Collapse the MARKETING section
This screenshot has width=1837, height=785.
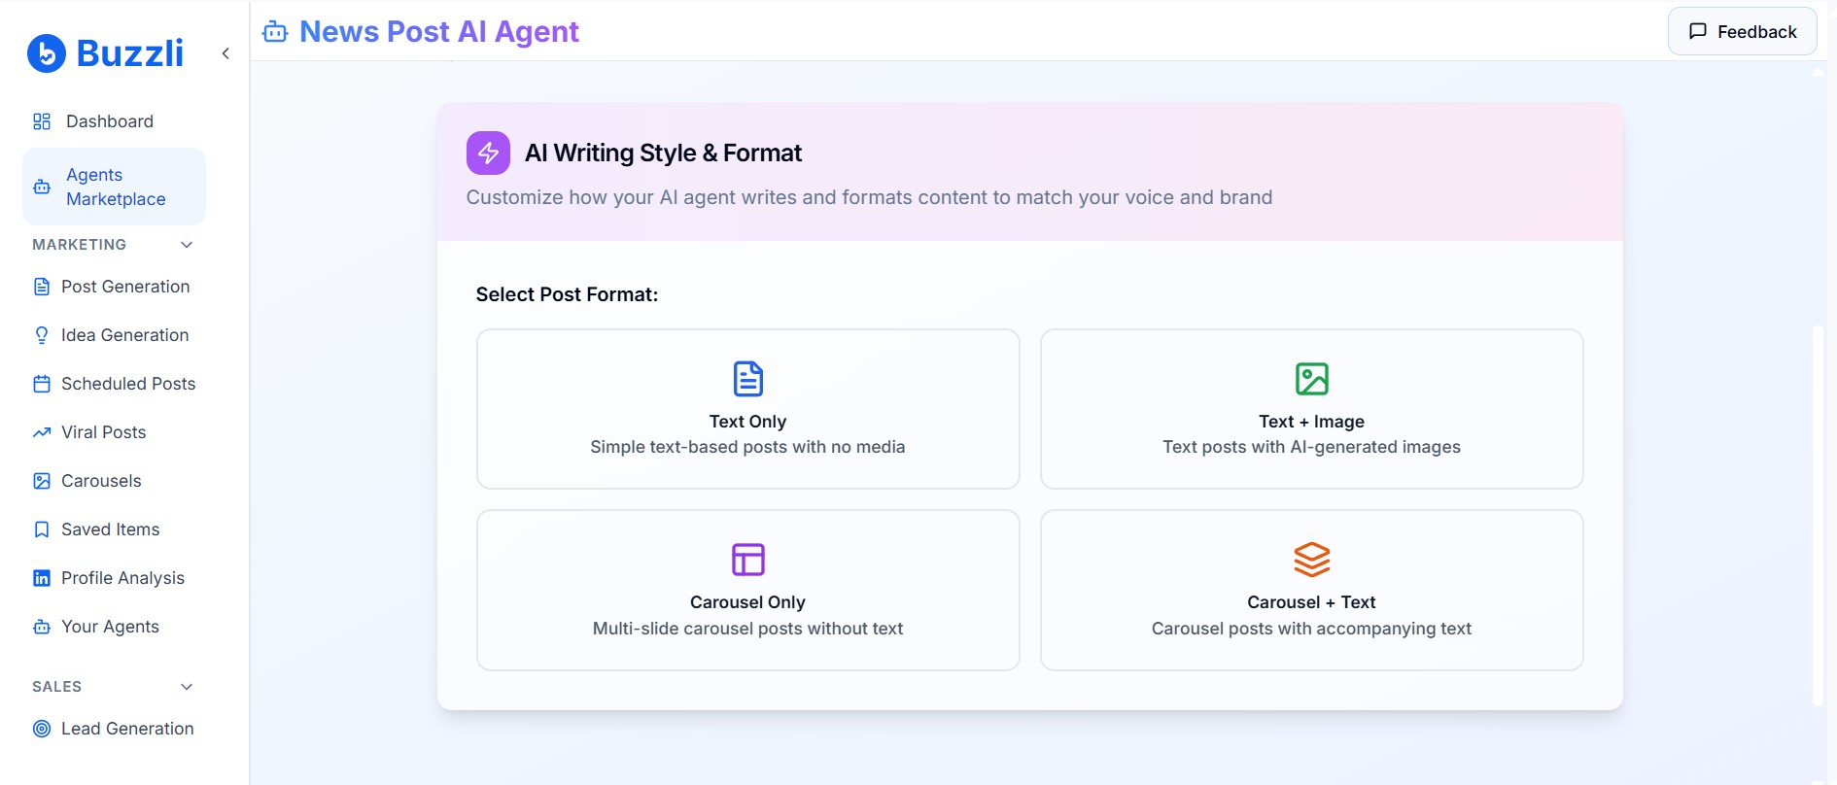187,245
